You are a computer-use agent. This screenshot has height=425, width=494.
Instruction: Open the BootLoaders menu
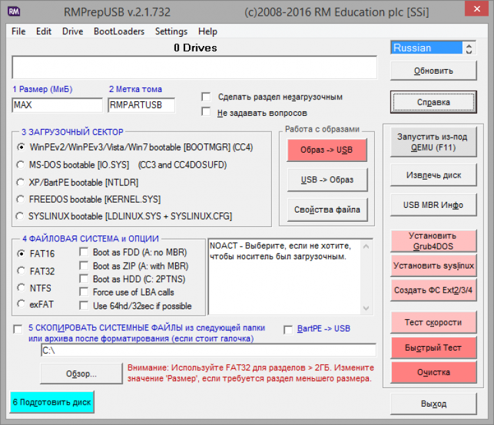pos(119,32)
